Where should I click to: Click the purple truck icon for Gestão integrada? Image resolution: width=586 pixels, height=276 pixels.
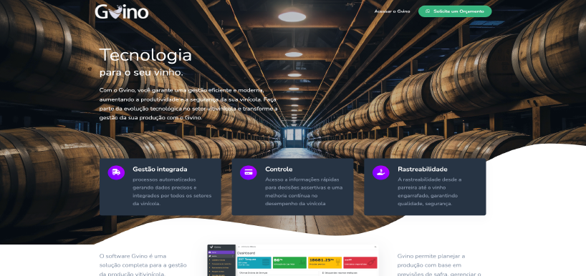(x=116, y=172)
